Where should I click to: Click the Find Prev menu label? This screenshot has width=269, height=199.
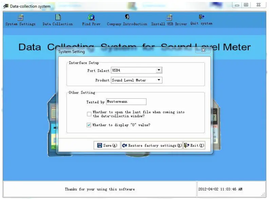[x=91, y=24]
